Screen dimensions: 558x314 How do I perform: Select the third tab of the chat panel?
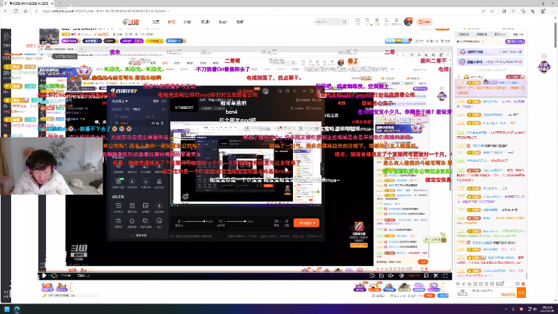pyautogui.click(x=500, y=34)
